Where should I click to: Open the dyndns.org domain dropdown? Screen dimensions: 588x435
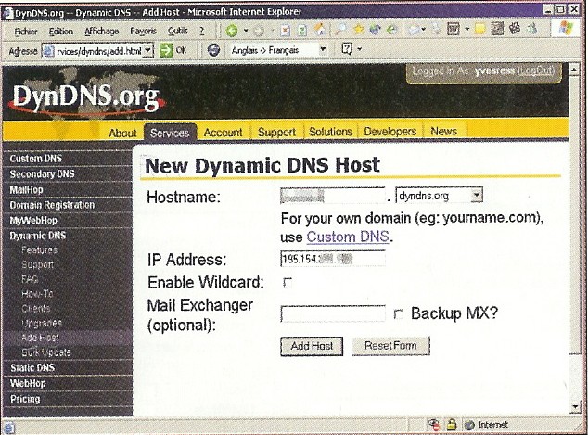click(x=477, y=195)
